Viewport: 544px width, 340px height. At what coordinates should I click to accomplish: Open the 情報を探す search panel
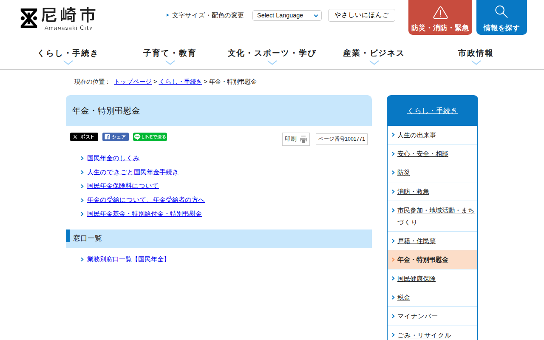click(x=501, y=17)
